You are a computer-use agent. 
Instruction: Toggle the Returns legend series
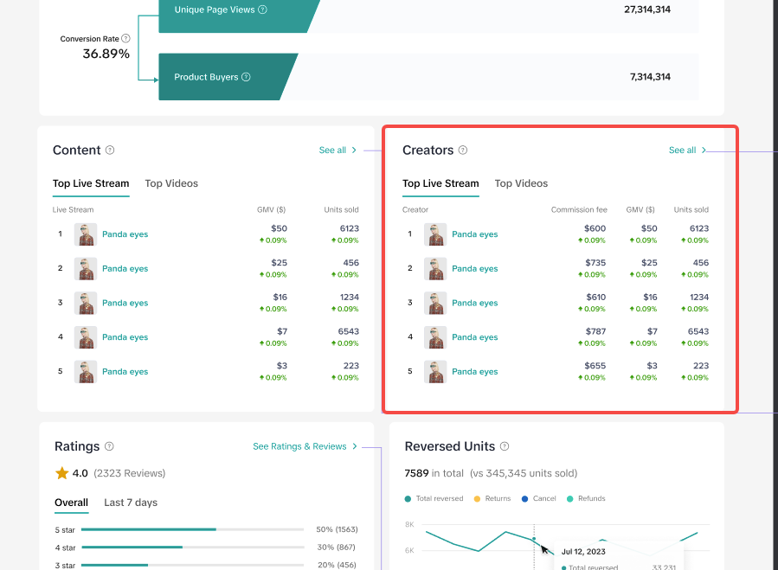[x=490, y=499]
